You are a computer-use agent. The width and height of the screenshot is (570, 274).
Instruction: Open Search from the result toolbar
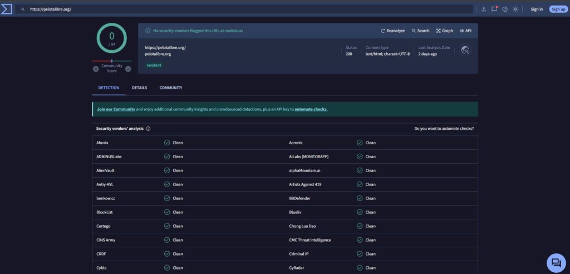click(x=421, y=31)
